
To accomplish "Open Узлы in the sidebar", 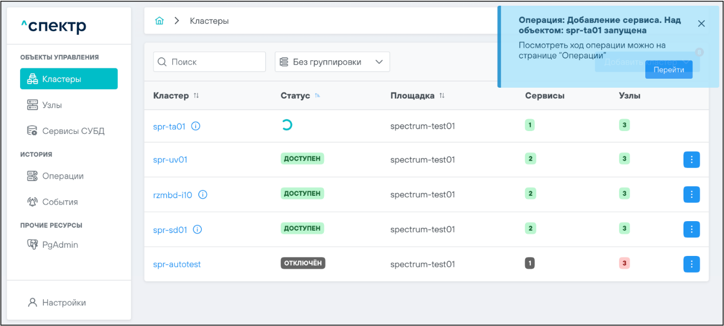I will pos(52,105).
